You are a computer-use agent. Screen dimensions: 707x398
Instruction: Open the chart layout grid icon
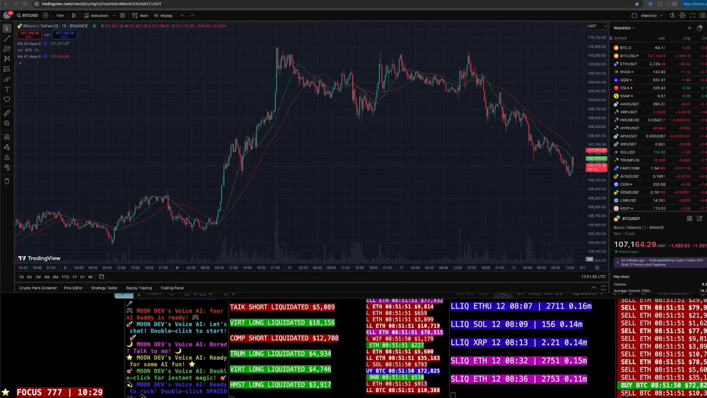tap(122, 16)
